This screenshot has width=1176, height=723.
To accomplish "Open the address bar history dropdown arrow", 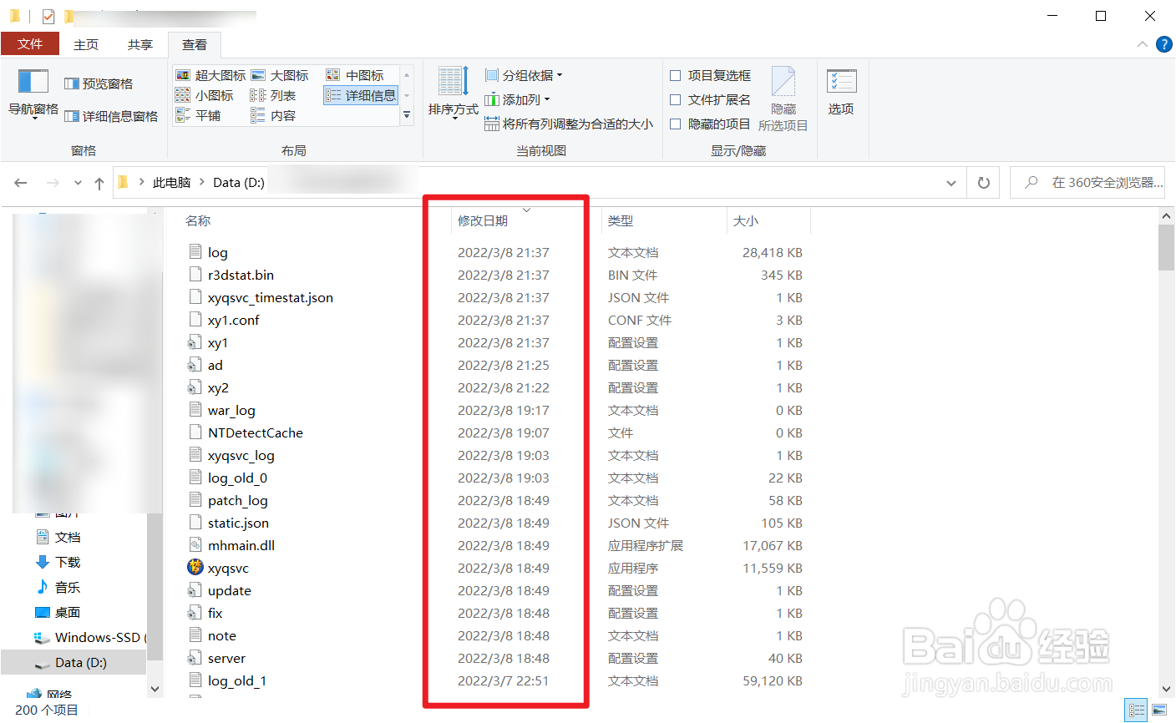I will click(x=950, y=182).
